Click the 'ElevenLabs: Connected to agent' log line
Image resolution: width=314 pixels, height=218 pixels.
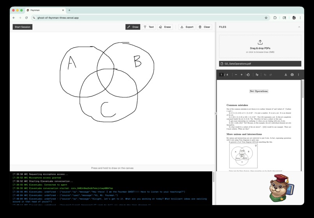40,185
